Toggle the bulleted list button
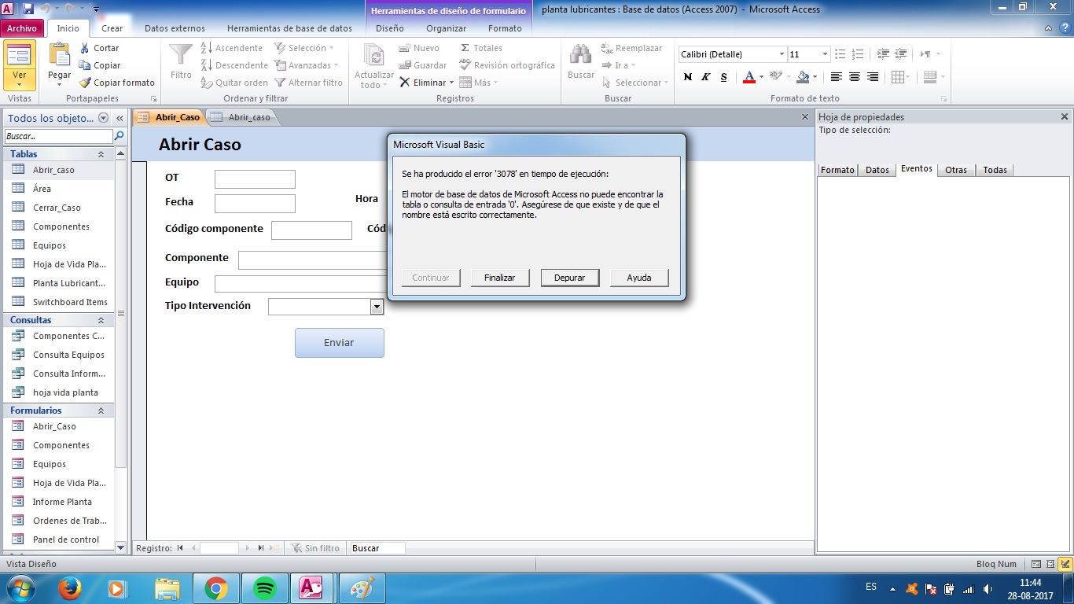Image resolution: width=1074 pixels, height=604 pixels. tap(840, 54)
